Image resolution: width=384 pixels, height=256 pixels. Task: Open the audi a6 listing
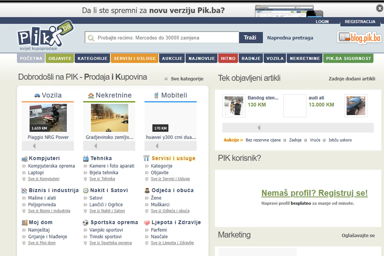316,98
